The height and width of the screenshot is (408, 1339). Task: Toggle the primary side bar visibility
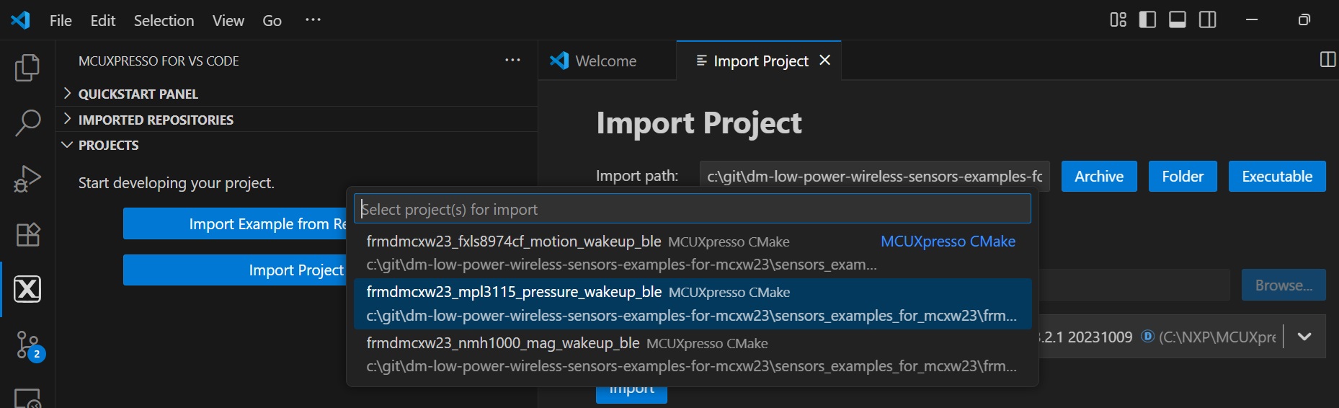[x=1147, y=20]
